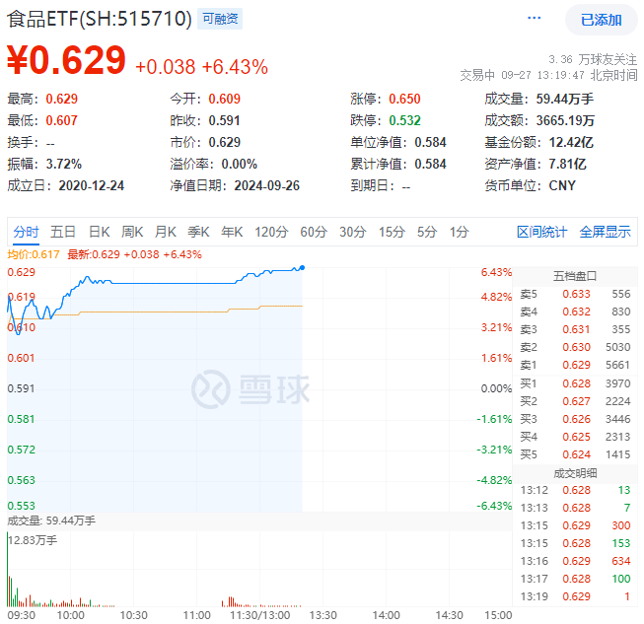
Task: Open the 年K yearly chart tab
Action: pos(232,232)
